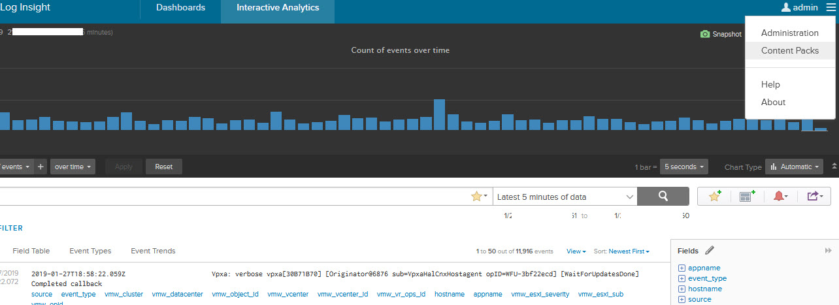Add query to dashboard icon
Viewport: 839px width, 305px height.
pos(747,197)
